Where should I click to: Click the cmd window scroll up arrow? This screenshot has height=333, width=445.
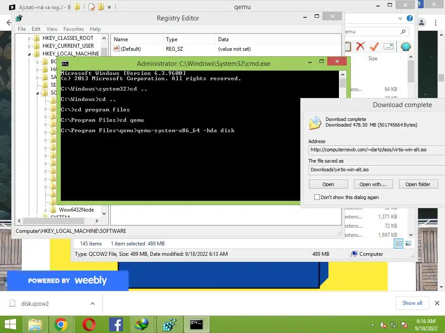click(x=342, y=75)
